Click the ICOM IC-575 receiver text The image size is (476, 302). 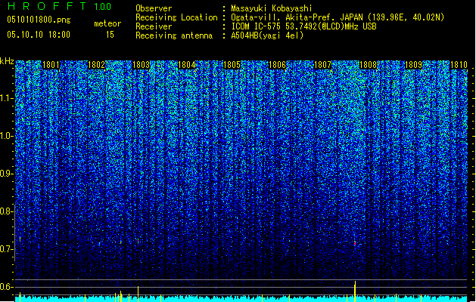click(x=303, y=26)
